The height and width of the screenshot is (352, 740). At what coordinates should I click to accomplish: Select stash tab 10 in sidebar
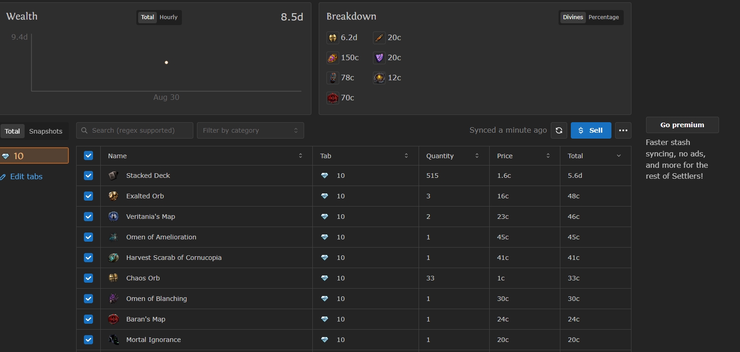(34, 155)
